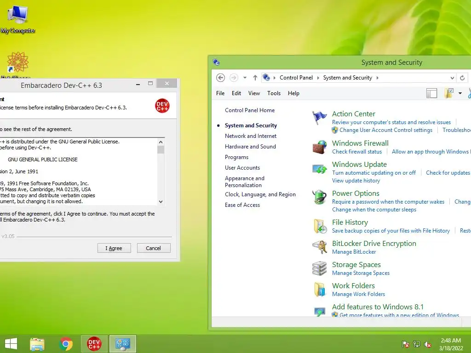Click the folder options icon in Control Panel toolbar
Screen dimensions: 471x353
449,93
